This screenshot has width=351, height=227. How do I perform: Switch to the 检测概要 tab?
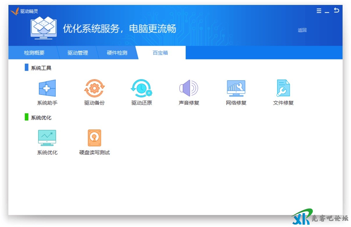[x=34, y=53]
